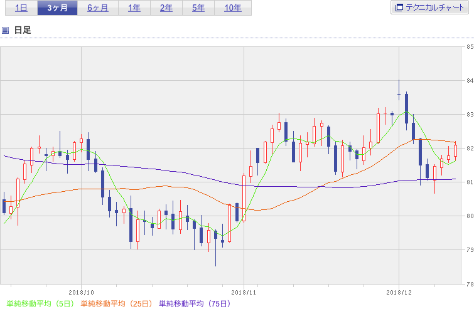Click the 単純移動平均（75日） legend label
This screenshot has height=309, width=474.
[x=195, y=303]
